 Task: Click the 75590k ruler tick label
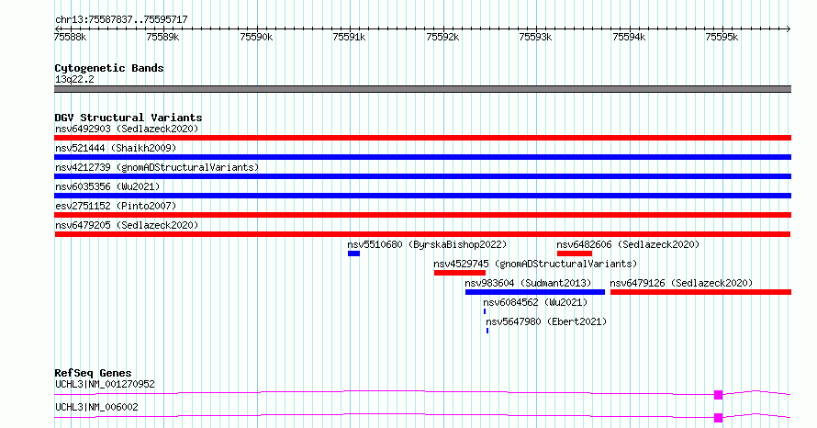coord(256,37)
